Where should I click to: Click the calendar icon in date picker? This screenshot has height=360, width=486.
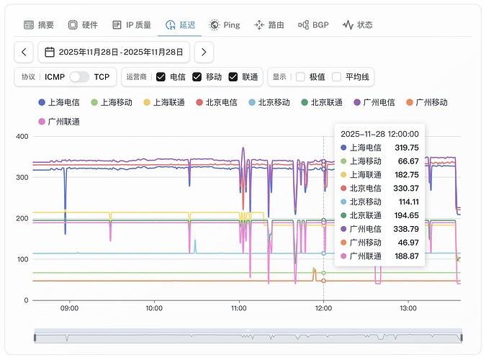50,52
